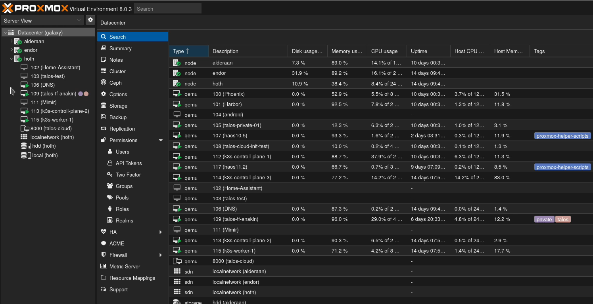Sort by Tags column header
This screenshot has width=593, height=304.
pyautogui.click(x=561, y=51)
